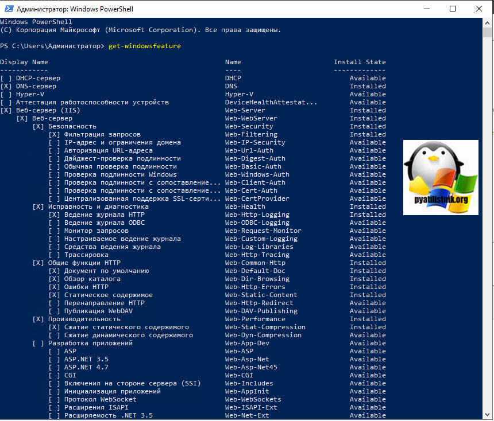Click the [X] marker beside Веб-сервер (IIS)

6,110
